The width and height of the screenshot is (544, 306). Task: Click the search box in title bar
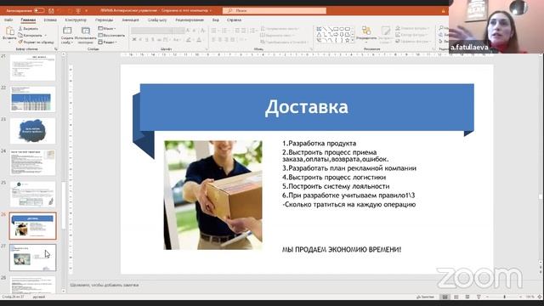[x=274, y=11]
